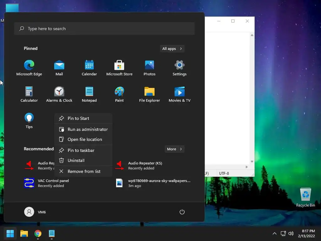Open Microsoft Edge from pinned apps

click(x=29, y=68)
